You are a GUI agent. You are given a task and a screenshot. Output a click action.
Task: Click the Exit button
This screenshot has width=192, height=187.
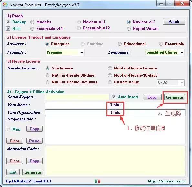pyautogui.click(x=13, y=172)
